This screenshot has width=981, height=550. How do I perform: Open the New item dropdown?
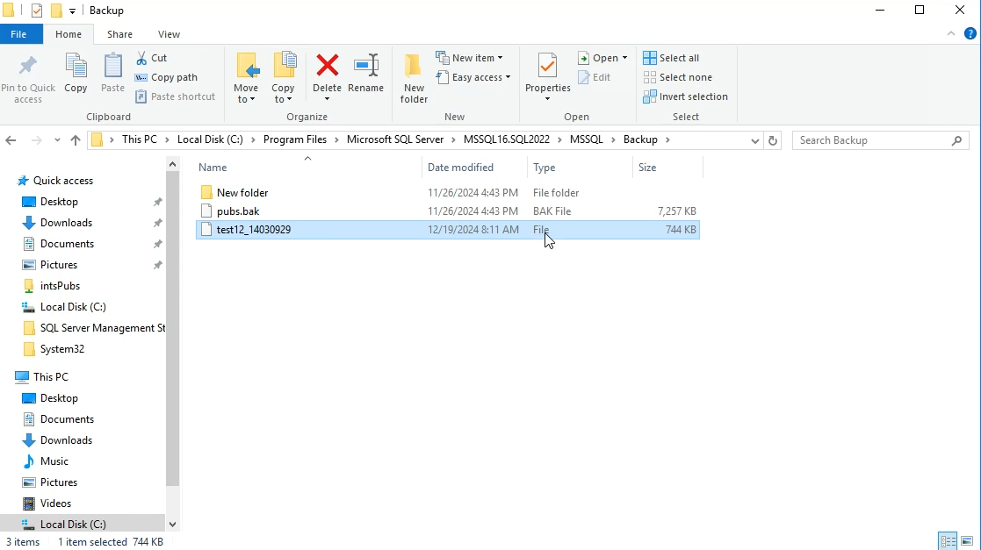pos(469,58)
